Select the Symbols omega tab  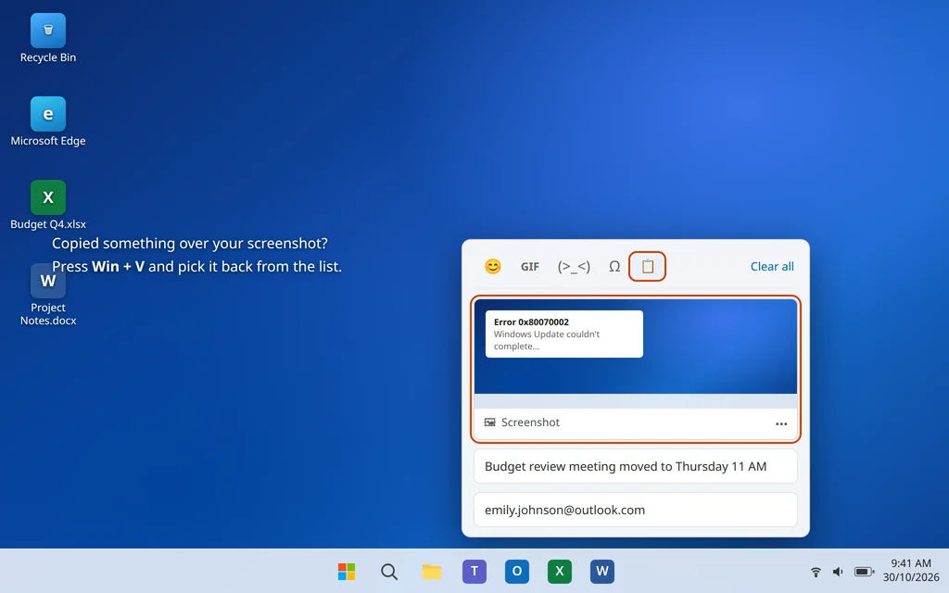pyautogui.click(x=614, y=266)
